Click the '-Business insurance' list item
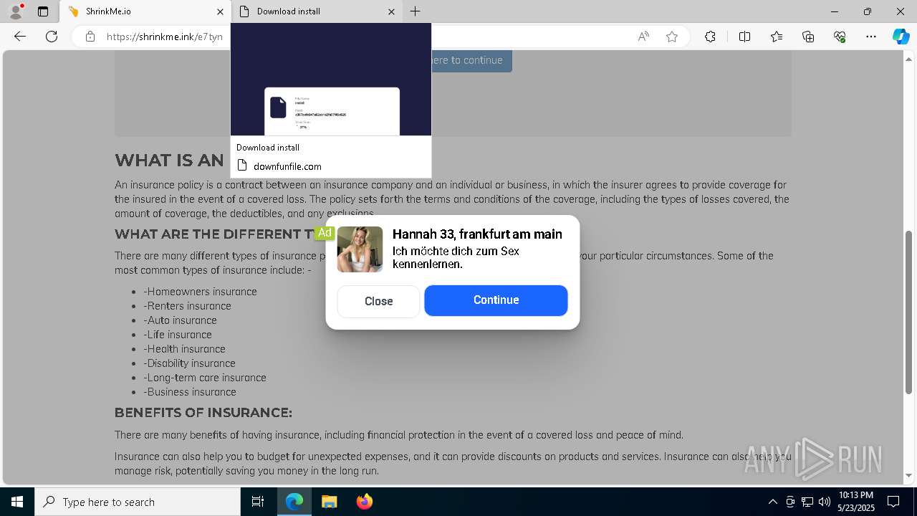Viewport: 917px width, 516px height. [x=190, y=392]
